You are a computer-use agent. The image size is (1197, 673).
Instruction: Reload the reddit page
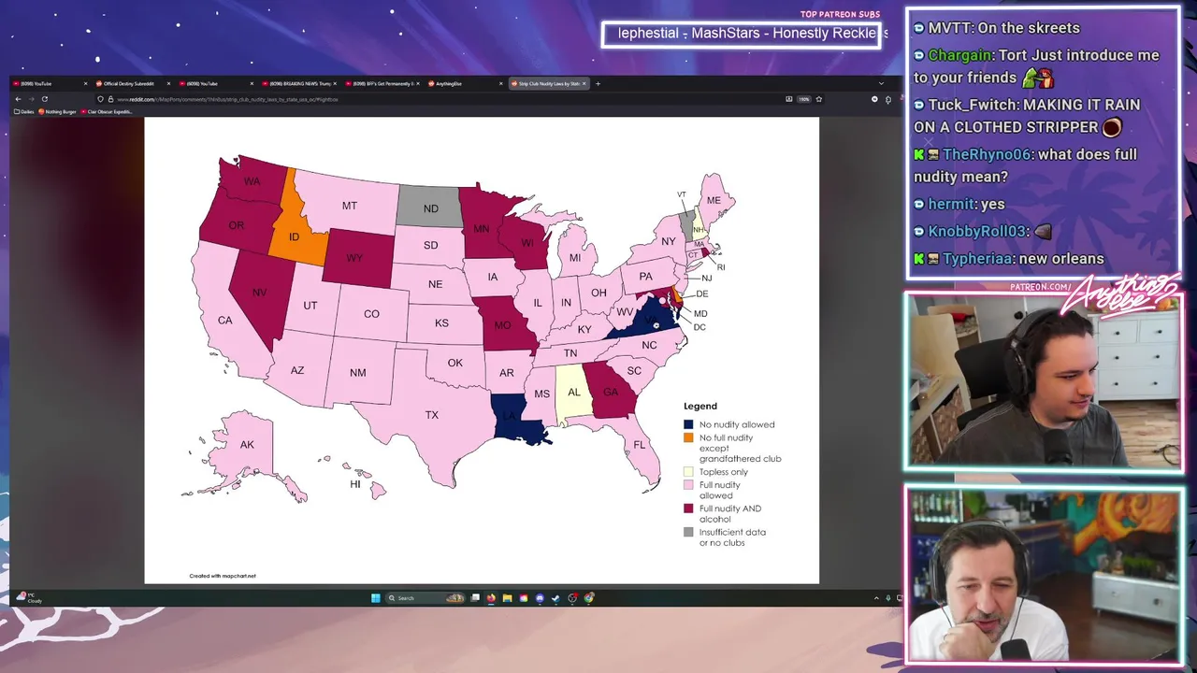coord(44,99)
